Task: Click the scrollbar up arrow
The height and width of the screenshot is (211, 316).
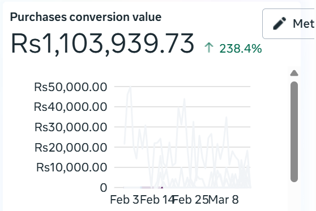Action: [294, 73]
